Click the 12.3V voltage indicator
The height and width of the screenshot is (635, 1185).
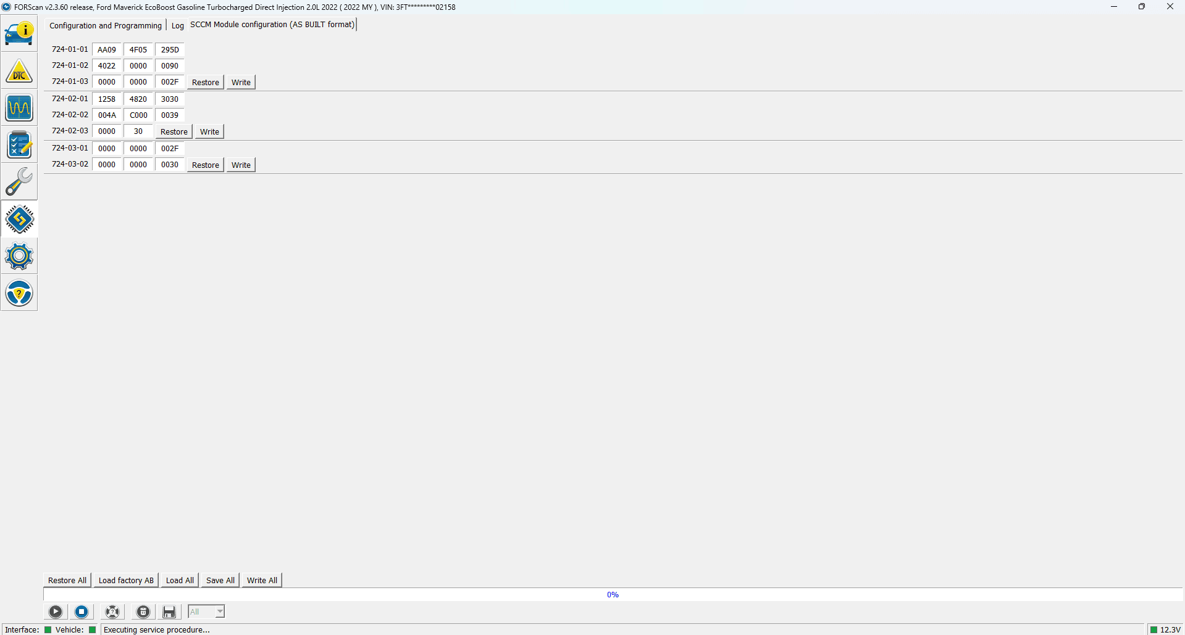coord(1165,629)
